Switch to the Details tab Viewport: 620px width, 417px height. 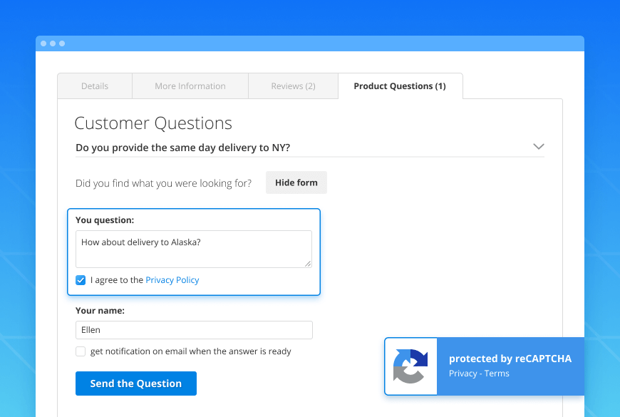point(94,86)
